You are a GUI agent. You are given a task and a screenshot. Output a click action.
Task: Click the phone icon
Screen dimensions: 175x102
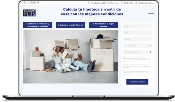tap(122, 3)
